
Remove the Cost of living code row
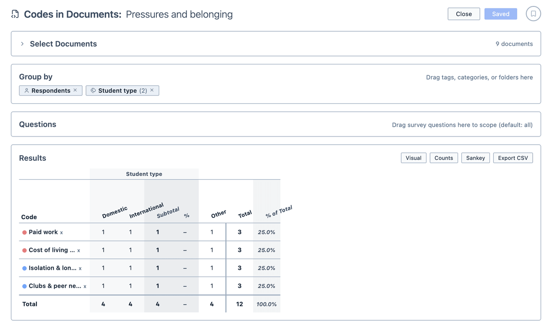(x=79, y=250)
